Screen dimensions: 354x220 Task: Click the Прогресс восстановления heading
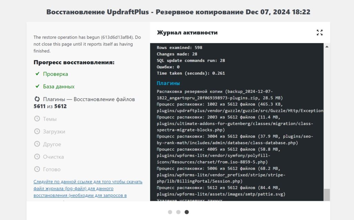pyautogui.click(x=74, y=63)
